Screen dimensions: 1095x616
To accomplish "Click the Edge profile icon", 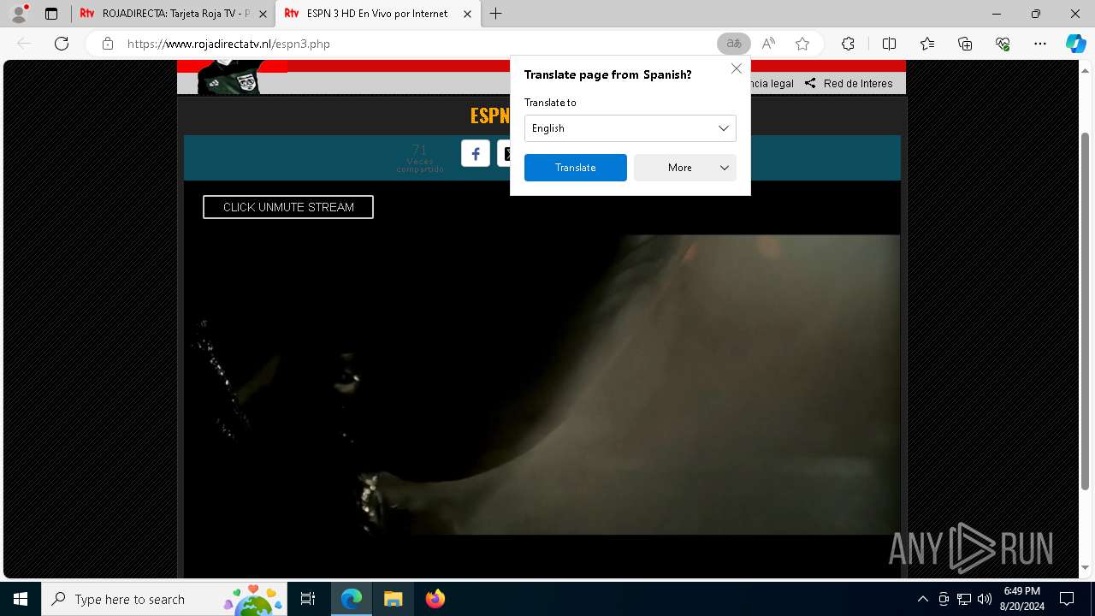I will pos(18,14).
